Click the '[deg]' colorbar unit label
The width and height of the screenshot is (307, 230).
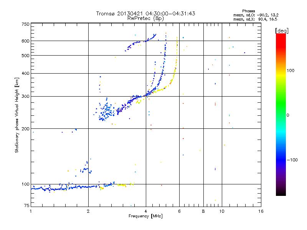click(282, 31)
